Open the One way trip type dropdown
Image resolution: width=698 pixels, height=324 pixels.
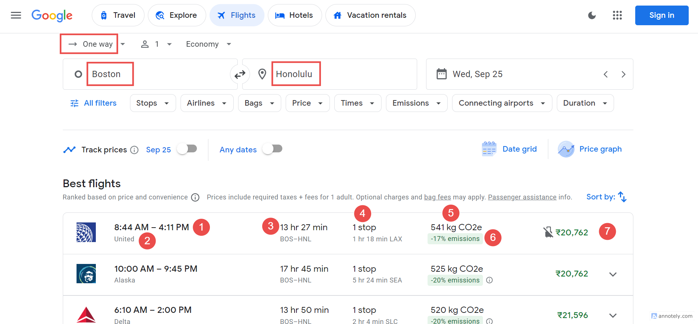coord(97,44)
